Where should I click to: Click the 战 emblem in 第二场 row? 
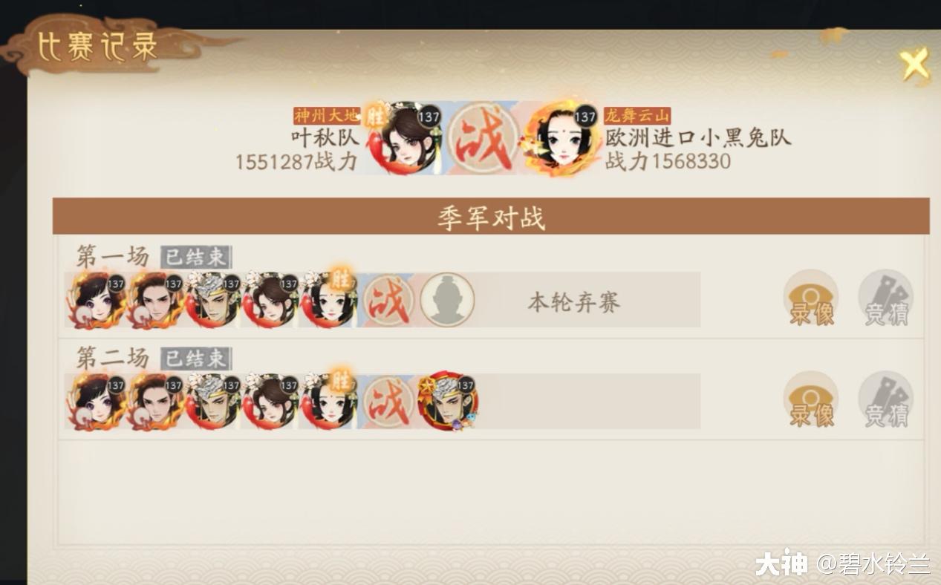pyautogui.click(x=388, y=402)
